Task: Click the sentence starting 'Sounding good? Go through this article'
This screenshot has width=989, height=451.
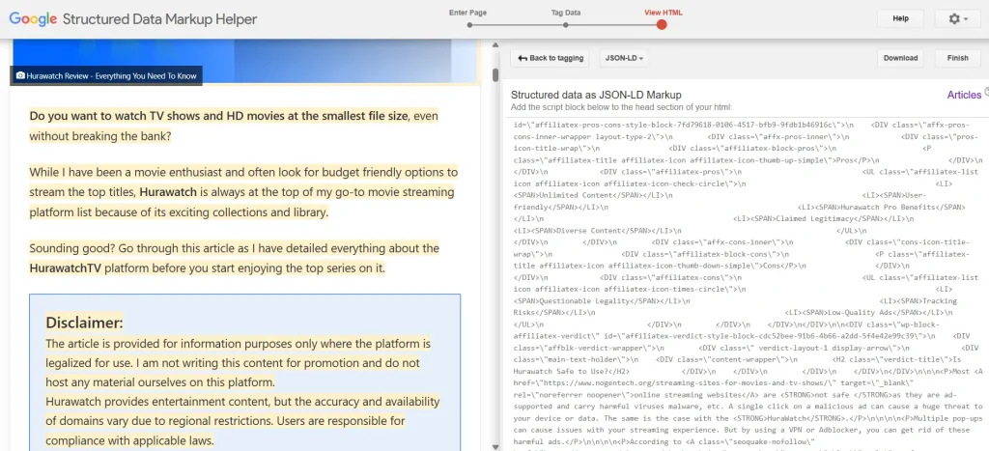Action: tap(234, 258)
